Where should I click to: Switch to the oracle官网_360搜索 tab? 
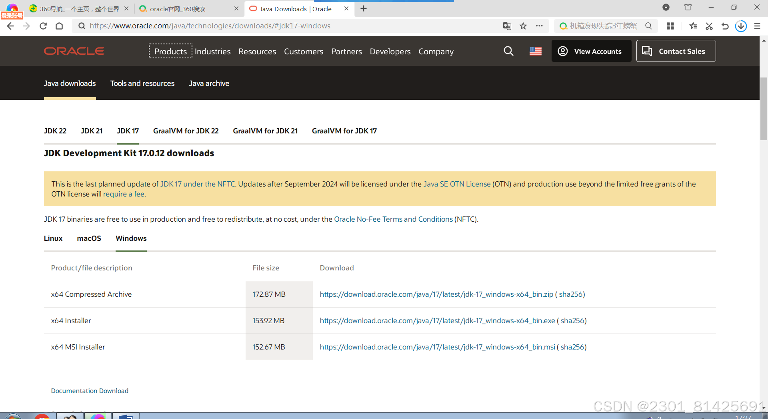pos(188,9)
